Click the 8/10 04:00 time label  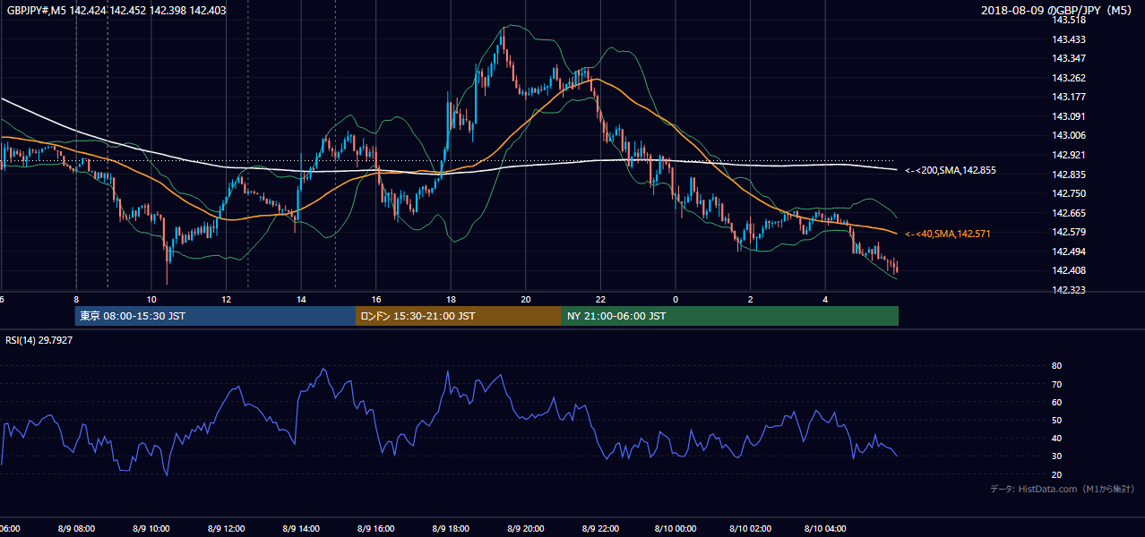pos(826,528)
